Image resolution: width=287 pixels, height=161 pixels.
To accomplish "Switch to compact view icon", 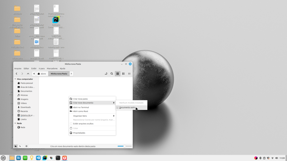I will [129, 74].
